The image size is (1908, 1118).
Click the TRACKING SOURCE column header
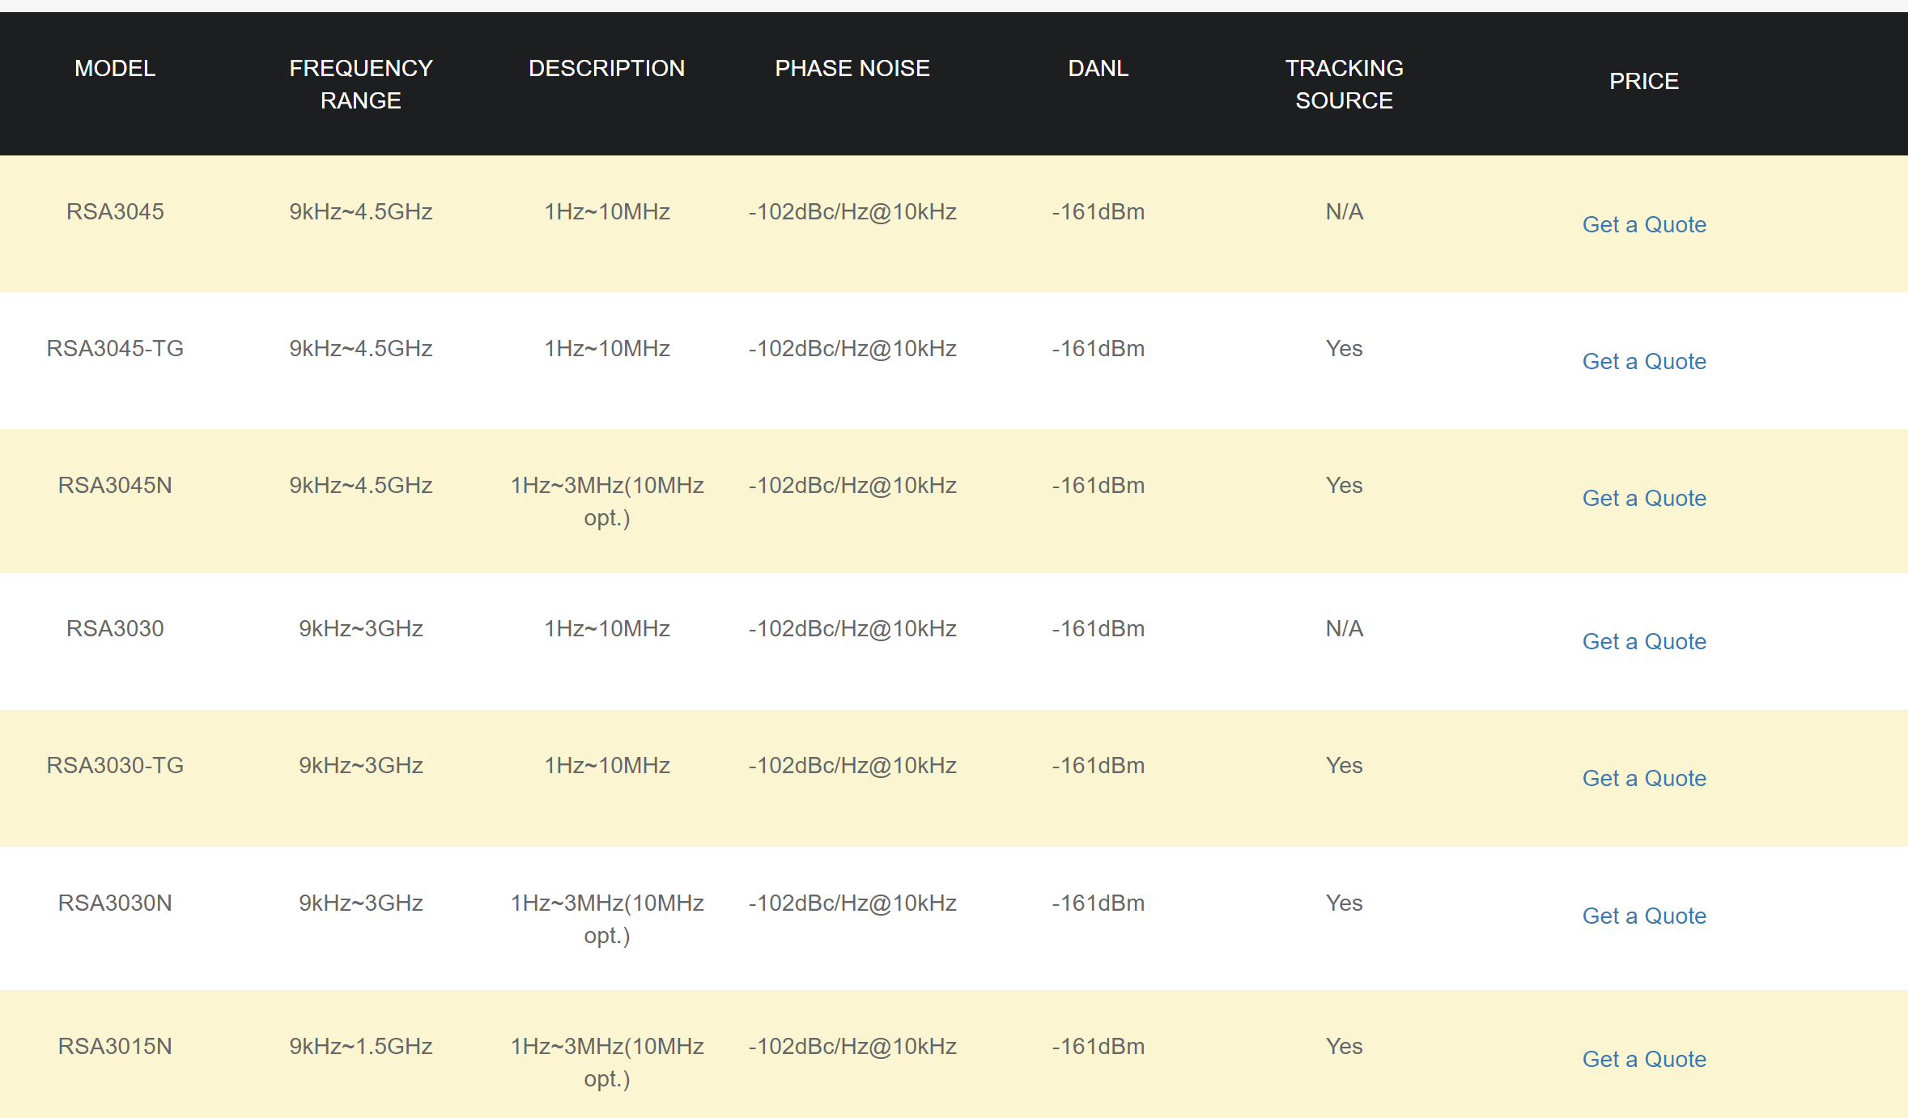pyautogui.click(x=1345, y=84)
